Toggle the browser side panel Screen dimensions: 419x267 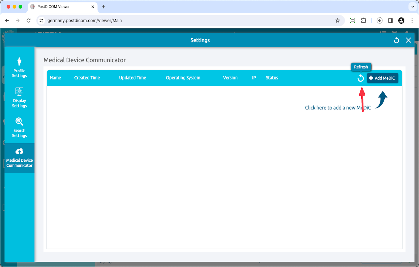tap(390, 20)
